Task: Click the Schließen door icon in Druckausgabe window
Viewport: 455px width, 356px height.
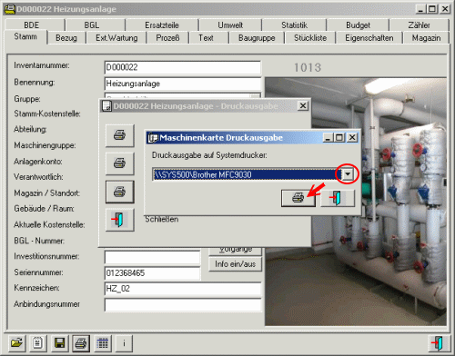Action: (x=120, y=220)
